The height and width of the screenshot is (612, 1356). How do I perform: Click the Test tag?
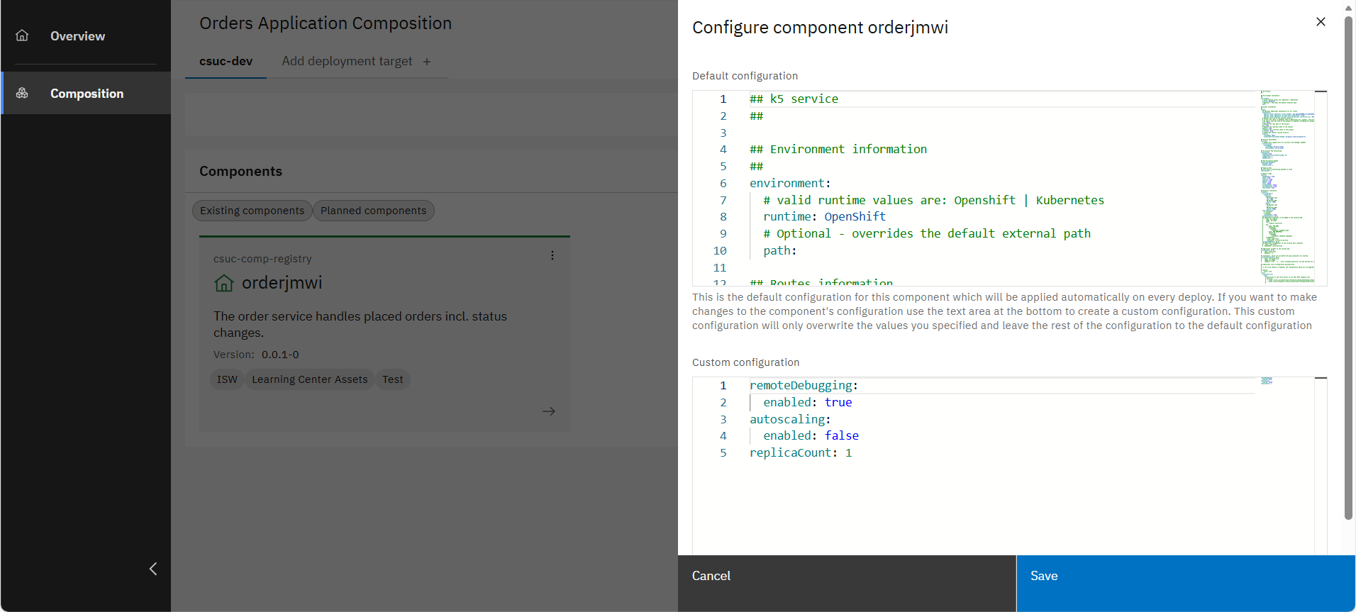[392, 379]
